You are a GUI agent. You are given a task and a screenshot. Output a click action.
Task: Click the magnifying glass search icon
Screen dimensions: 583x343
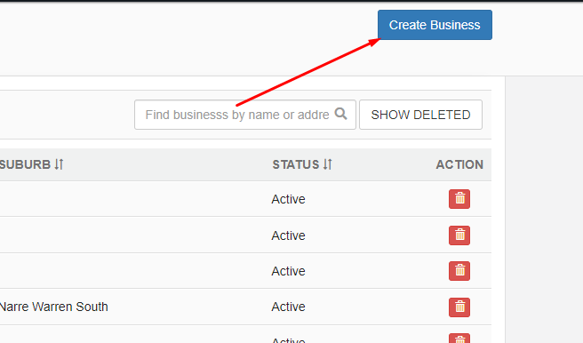point(340,114)
